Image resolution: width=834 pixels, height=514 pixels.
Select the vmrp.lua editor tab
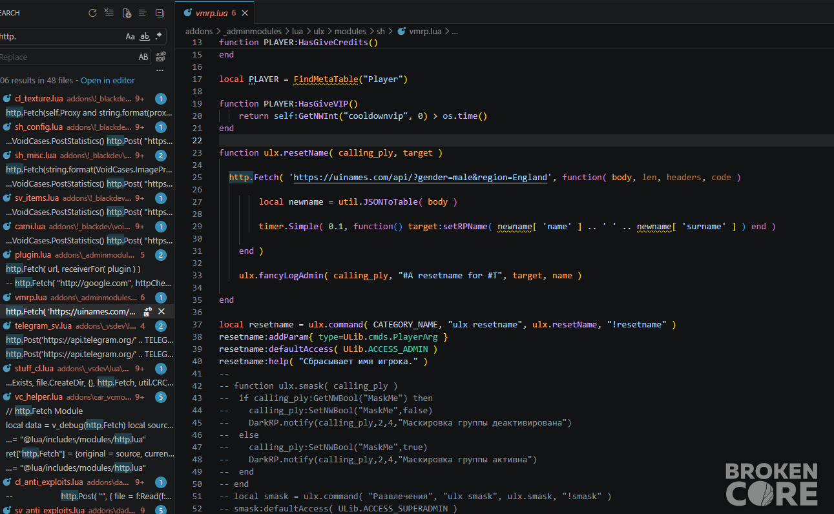tap(210, 13)
